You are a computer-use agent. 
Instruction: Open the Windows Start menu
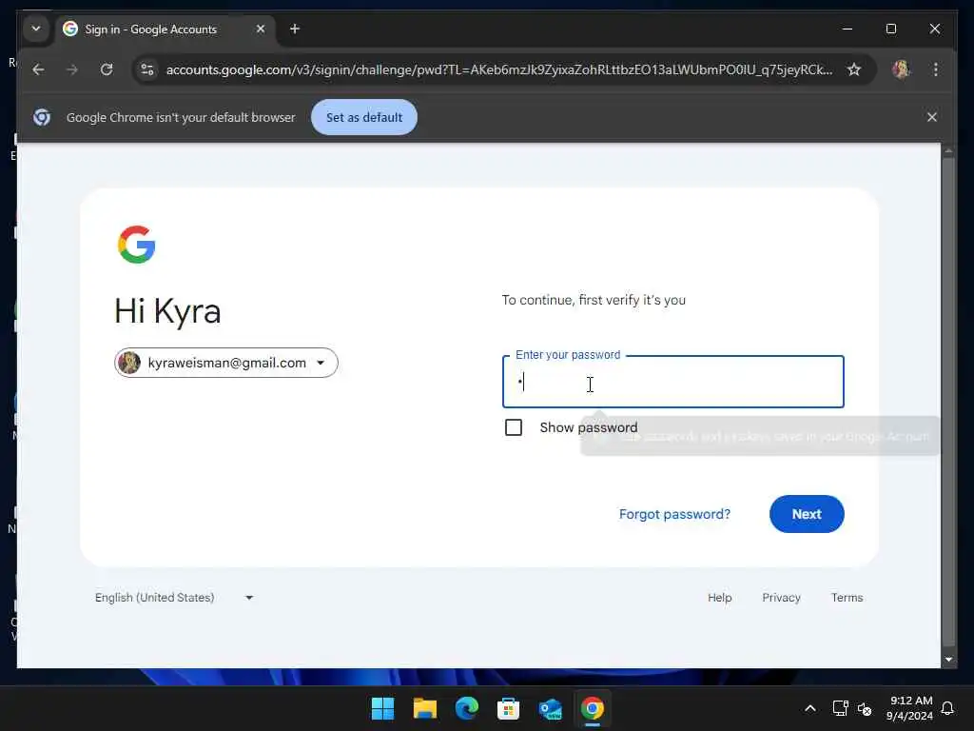382,708
